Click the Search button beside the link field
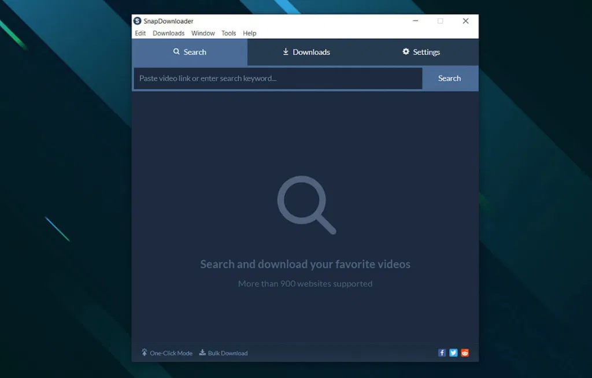Viewport: 592px width, 378px height. pyautogui.click(x=449, y=79)
